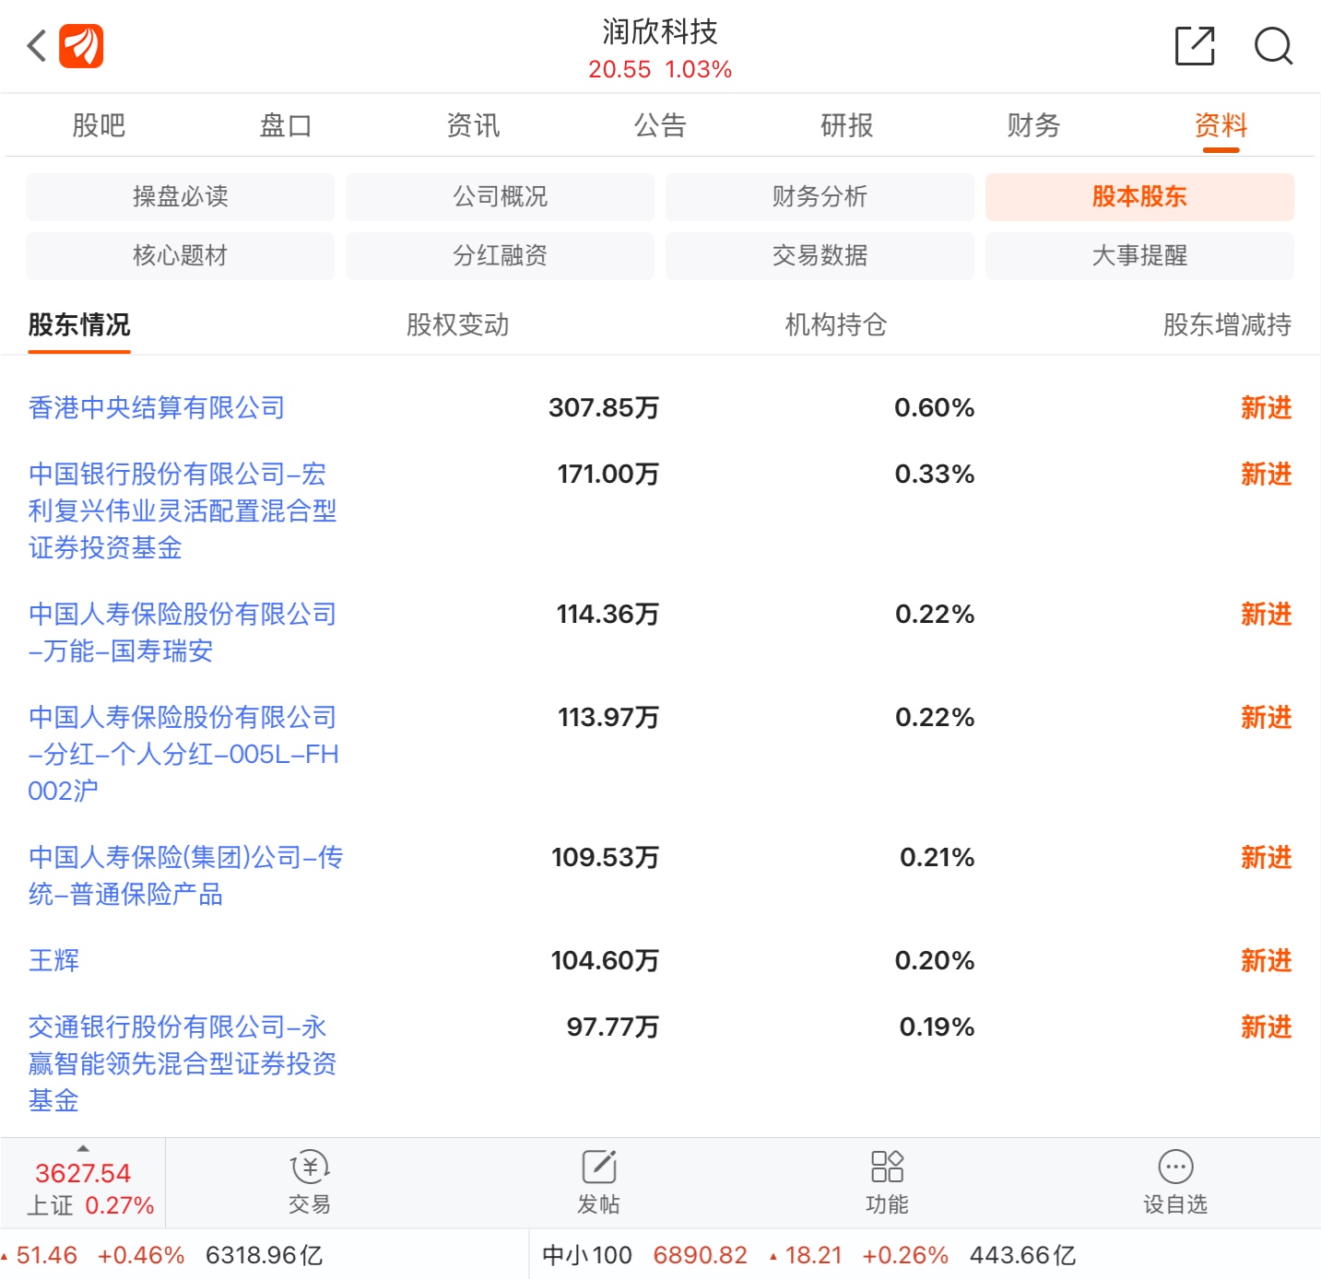Switch to 股权变动 sub-tab
This screenshot has height=1279, width=1321.
pos(458,324)
